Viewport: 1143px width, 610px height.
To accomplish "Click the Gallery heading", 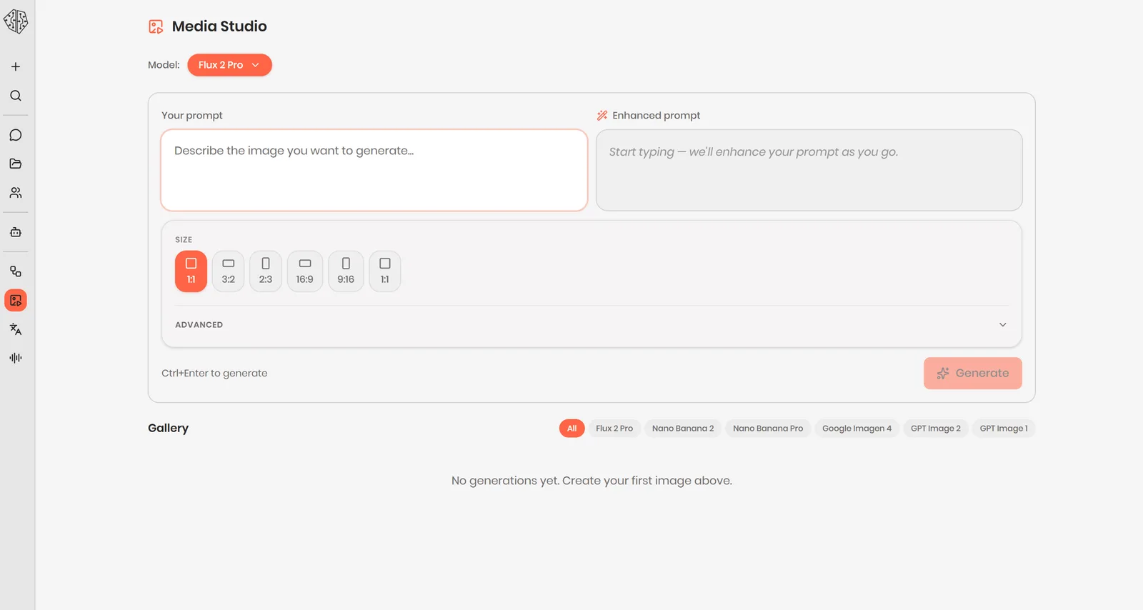I will [x=169, y=428].
